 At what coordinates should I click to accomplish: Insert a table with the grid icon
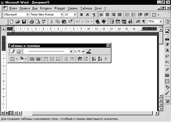118,22
